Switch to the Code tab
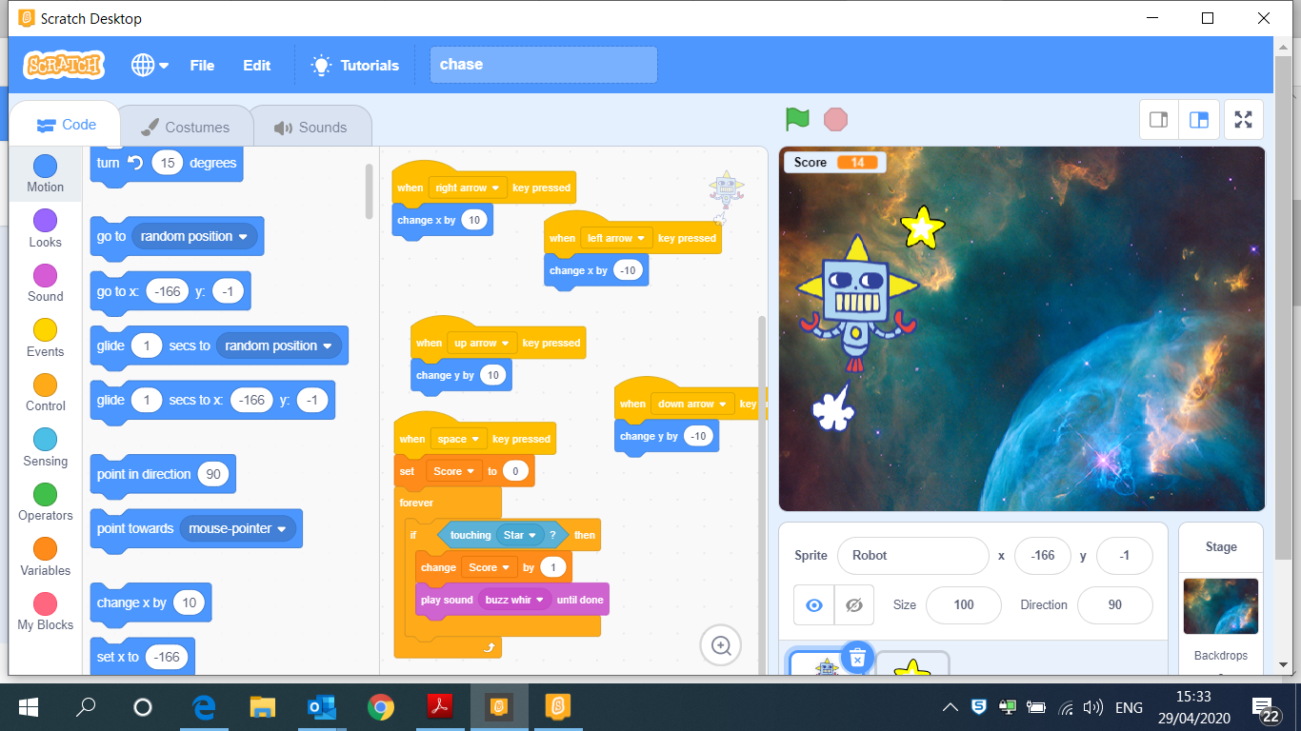This screenshot has height=731, width=1301. pyautogui.click(x=66, y=125)
